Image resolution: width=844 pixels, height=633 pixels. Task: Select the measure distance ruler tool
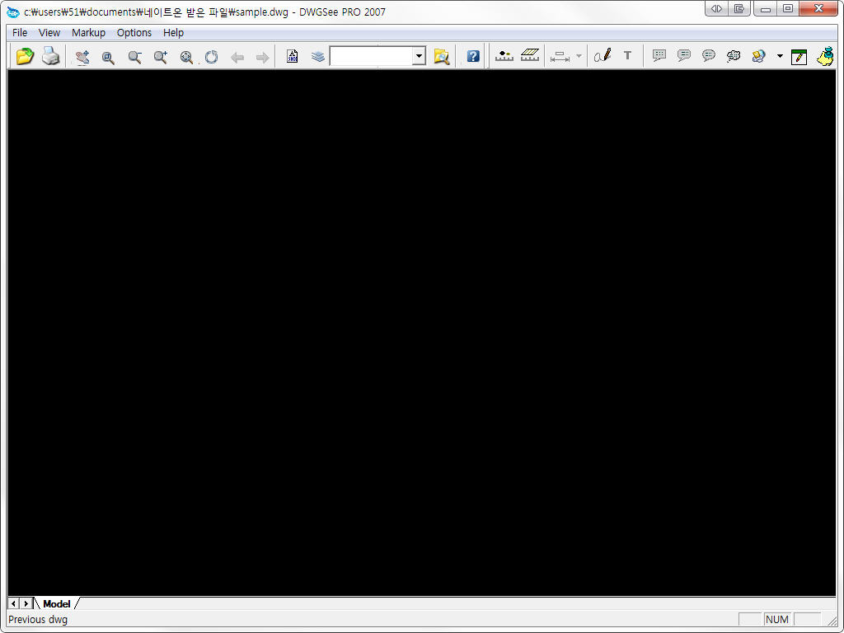click(504, 55)
